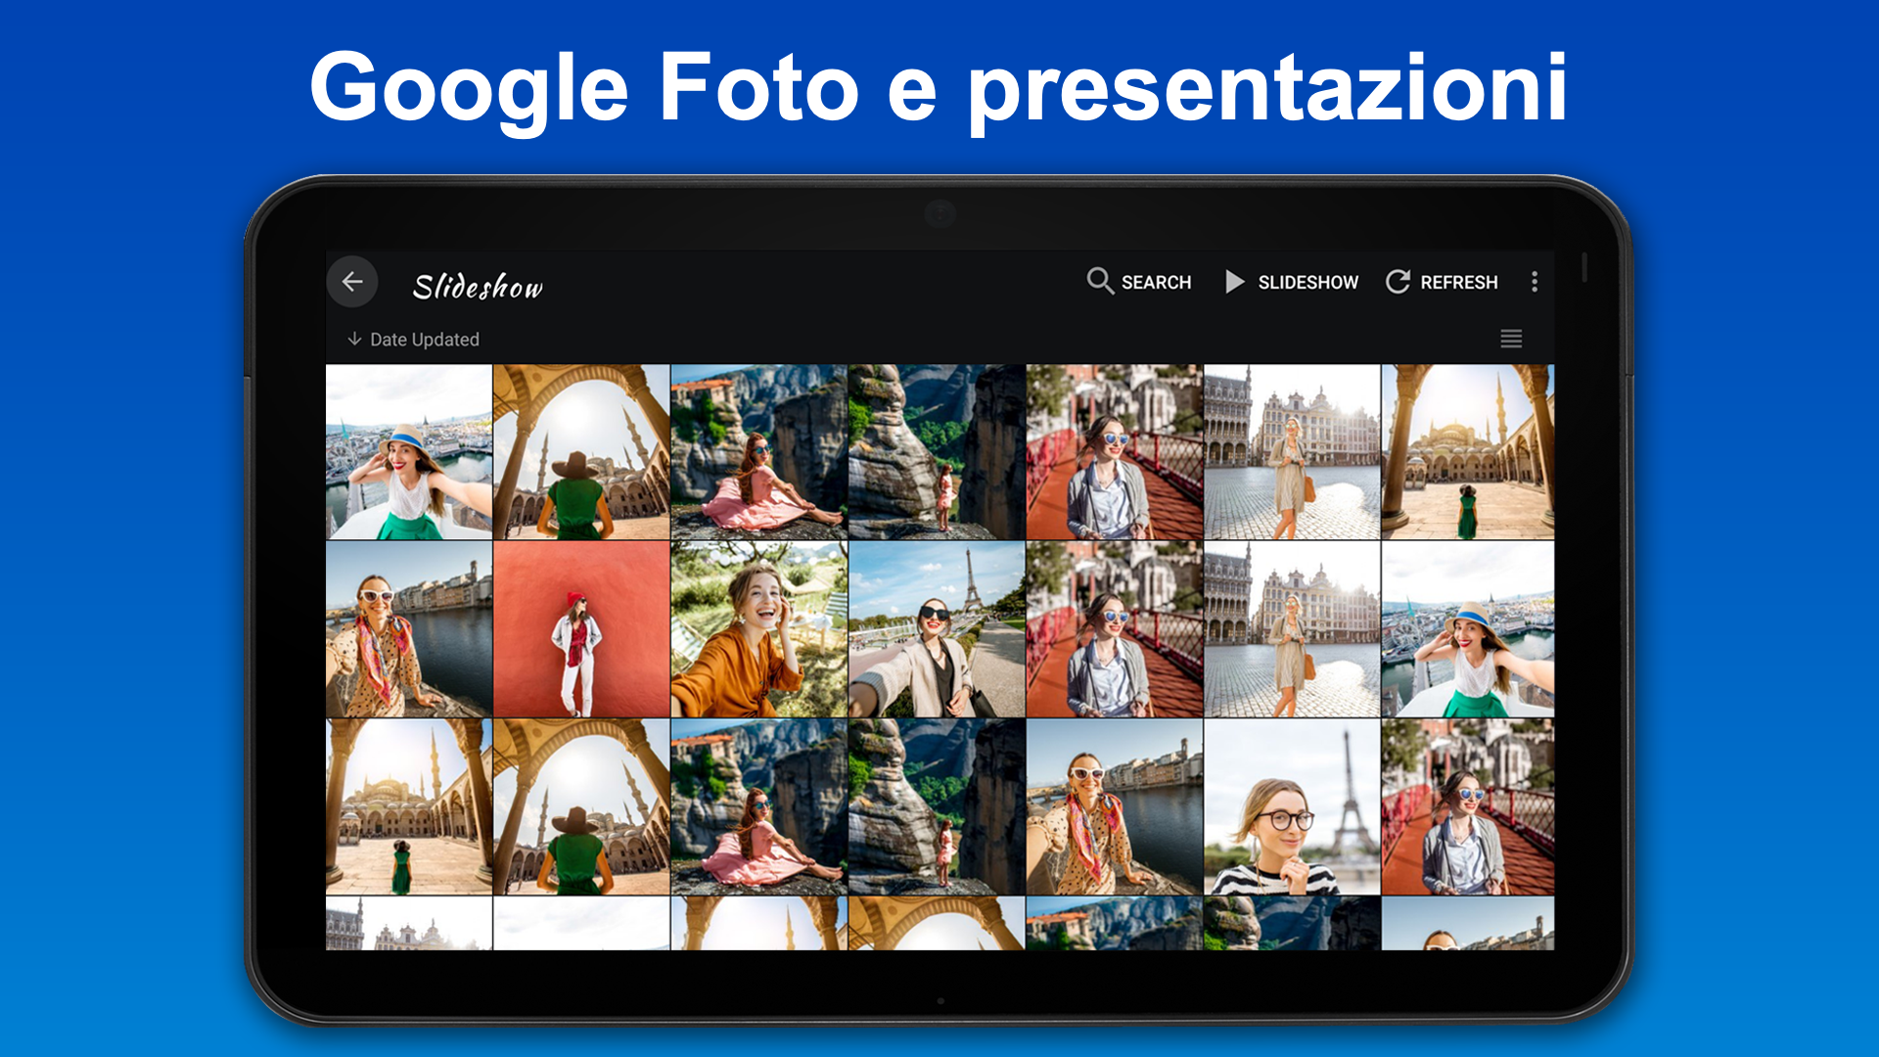The height and width of the screenshot is (1057, 1879).
Task: Open first-row photo of woman on red bridge
Action: 1114,452
